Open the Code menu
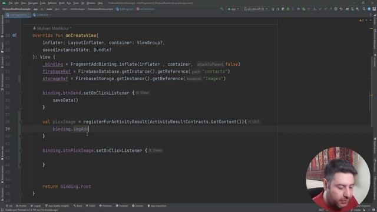This screenshot has width=377, height=212. click(x=42, y=3)
